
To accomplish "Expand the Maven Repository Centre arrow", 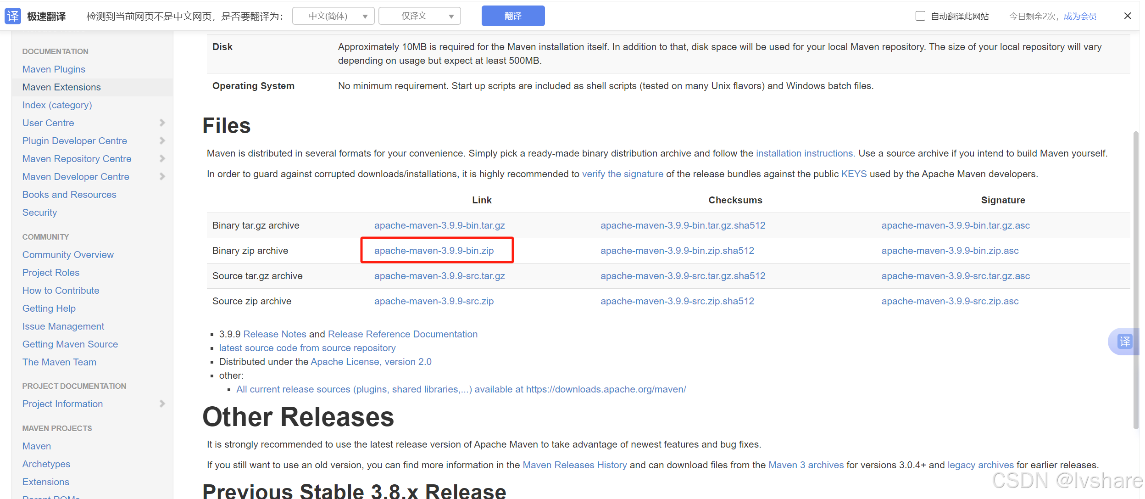I will (x=162, y=159).
